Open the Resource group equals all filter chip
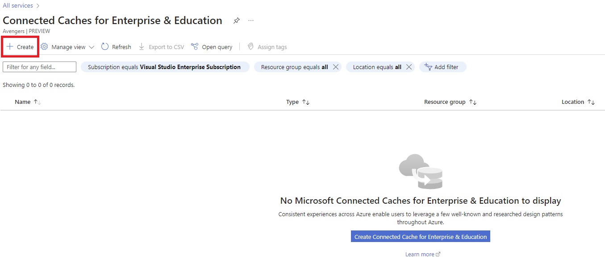Viewport: 605px width, 271px height. 295,67
